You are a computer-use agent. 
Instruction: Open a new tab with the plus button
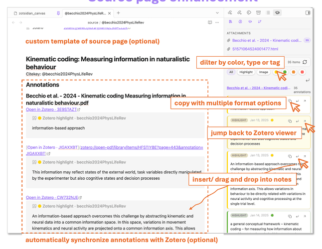118,13
